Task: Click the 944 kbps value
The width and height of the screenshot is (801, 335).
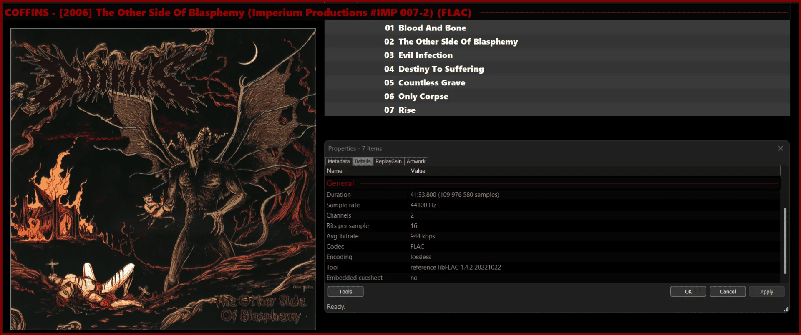Action: [423, 236]
